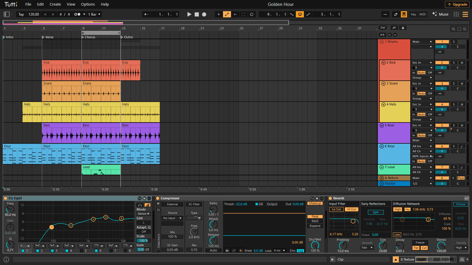This screenshot has height=265, width=472.
Task: Click the zoom in magnifier icon
Action: pos(453,29)
